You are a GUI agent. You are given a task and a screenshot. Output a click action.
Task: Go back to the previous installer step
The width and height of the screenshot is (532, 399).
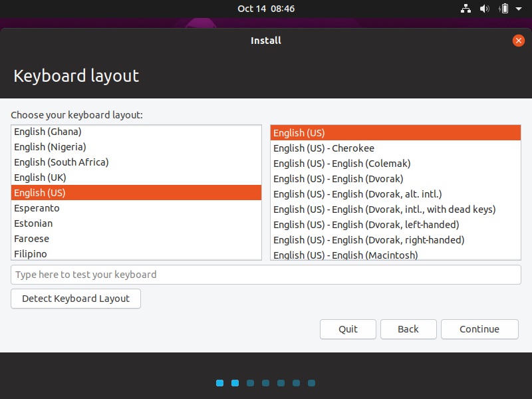pyautogui.click(x=408, y=329)
